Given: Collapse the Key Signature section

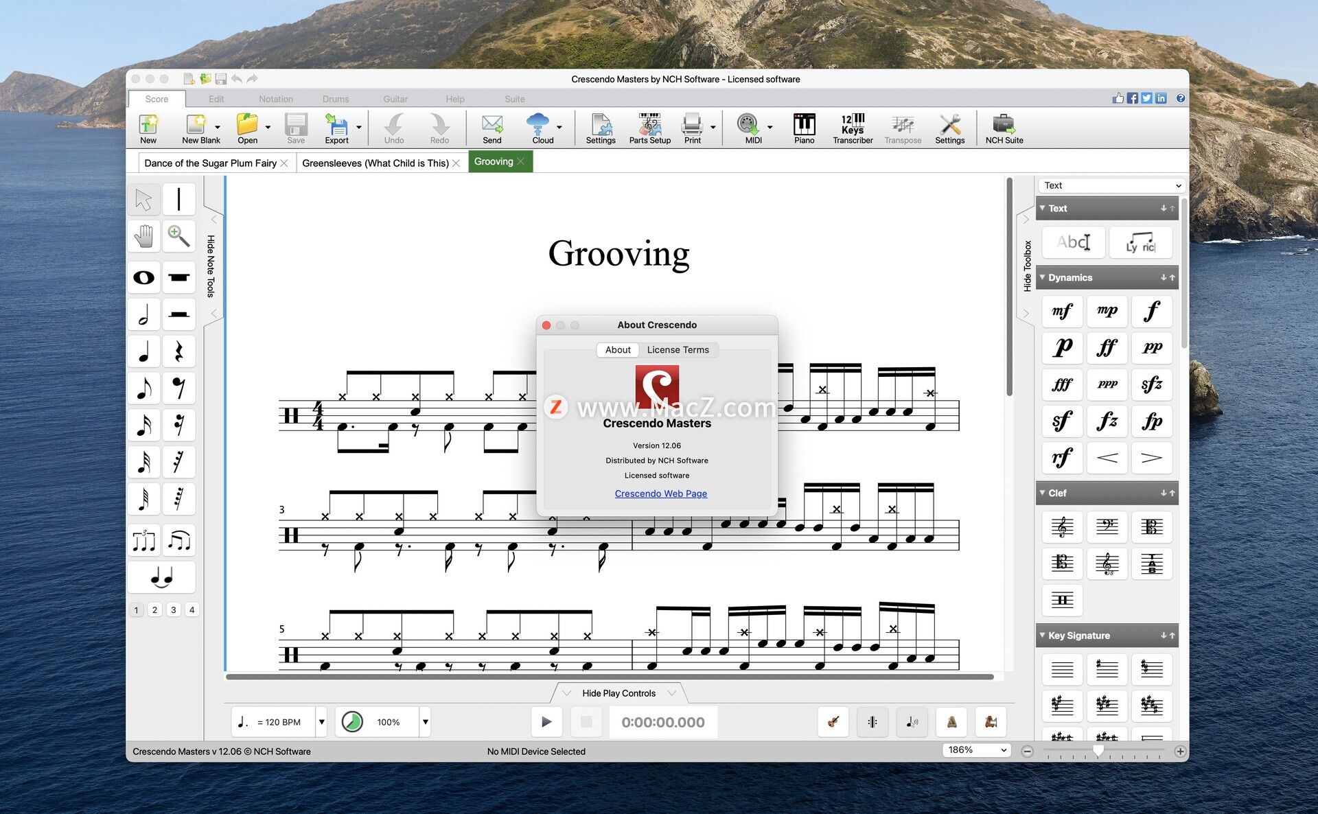Looking at the screenshot, I should (1042, 636).
